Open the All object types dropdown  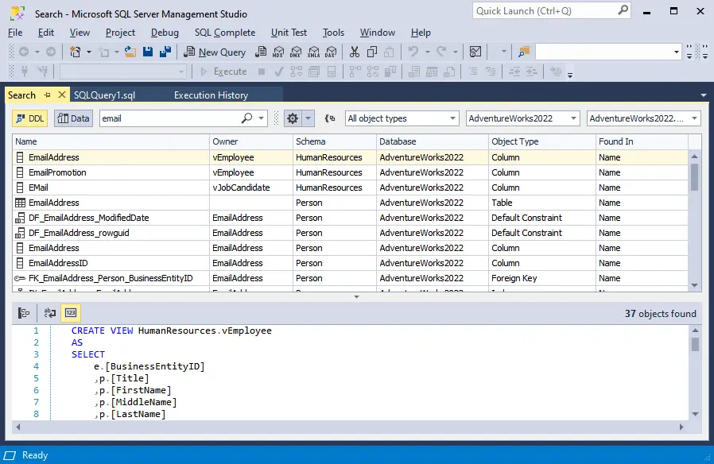coord(402,118)
